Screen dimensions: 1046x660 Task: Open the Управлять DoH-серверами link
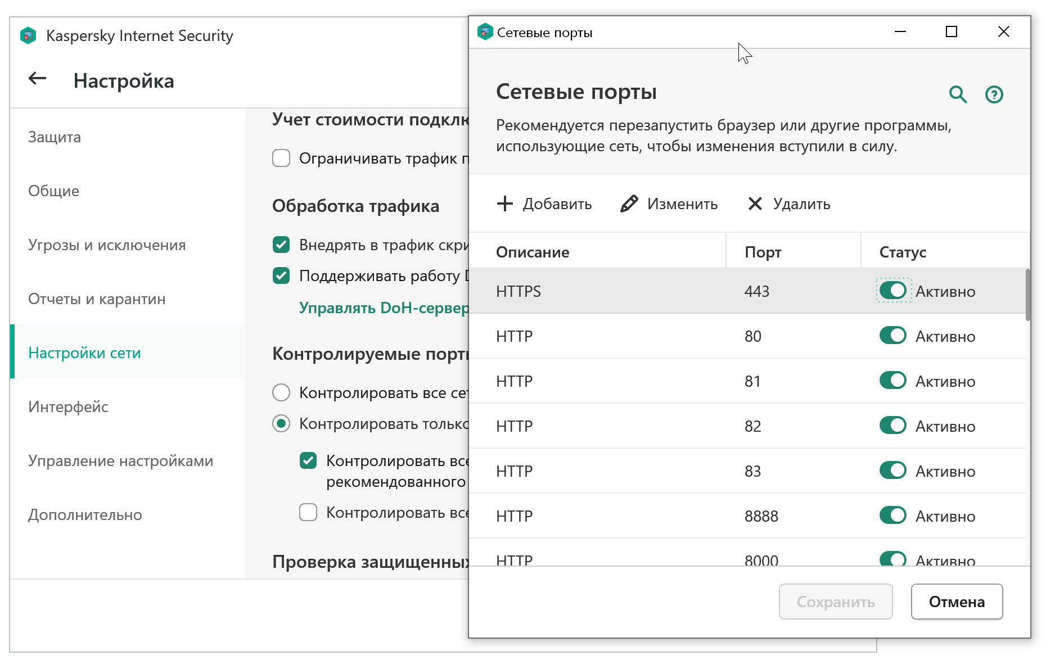(x=384, y=308)
